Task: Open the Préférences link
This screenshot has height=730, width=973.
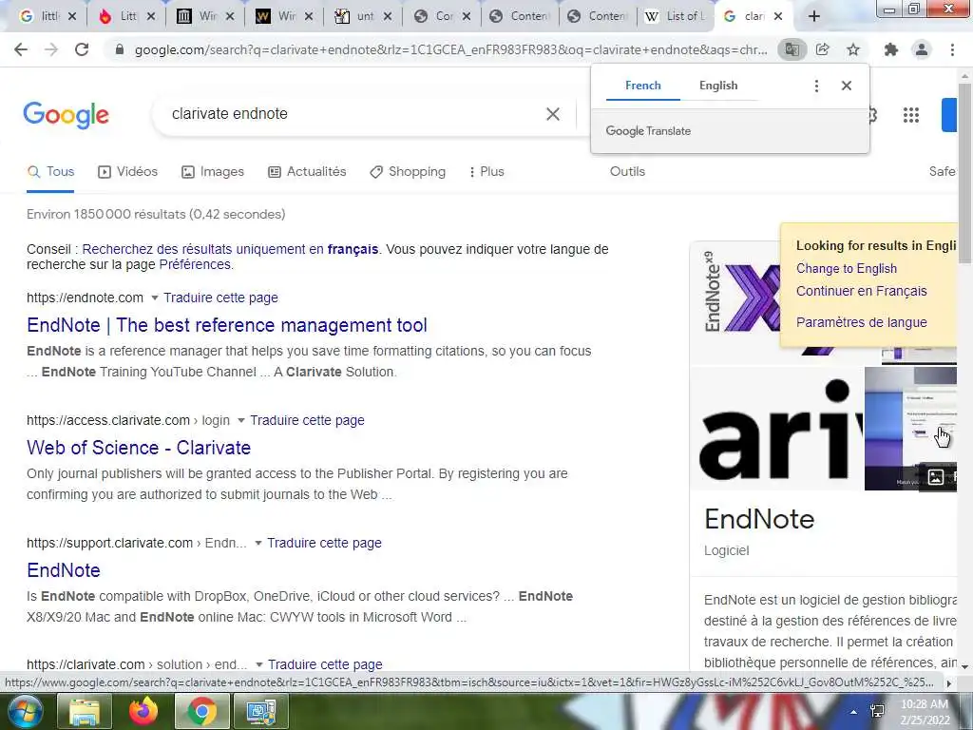Action: point(195,265)
